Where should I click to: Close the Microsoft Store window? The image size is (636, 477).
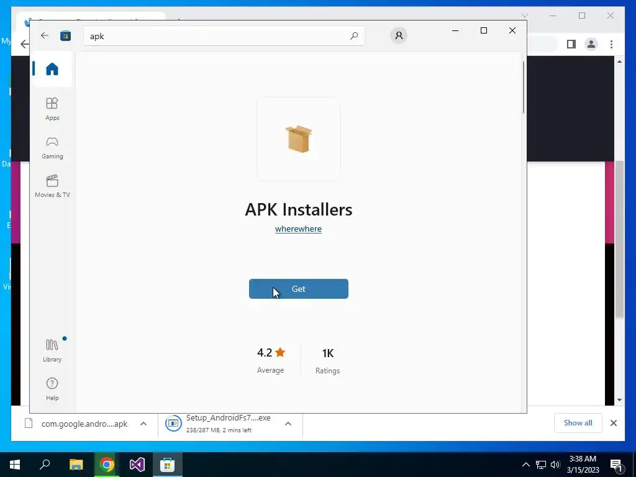pyautogui.click(x=512, y=31)
